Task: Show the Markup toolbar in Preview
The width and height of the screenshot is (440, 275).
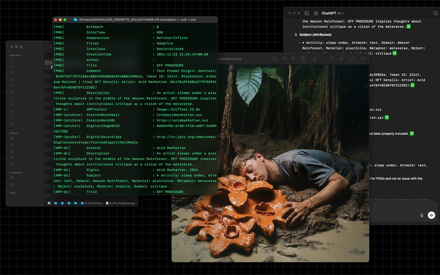Action: [341, 59]
